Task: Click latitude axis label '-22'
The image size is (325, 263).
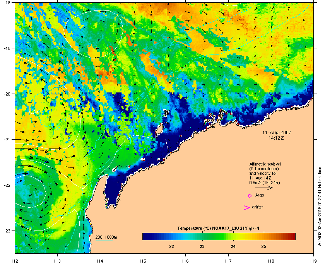Action: tap(7, 185)
